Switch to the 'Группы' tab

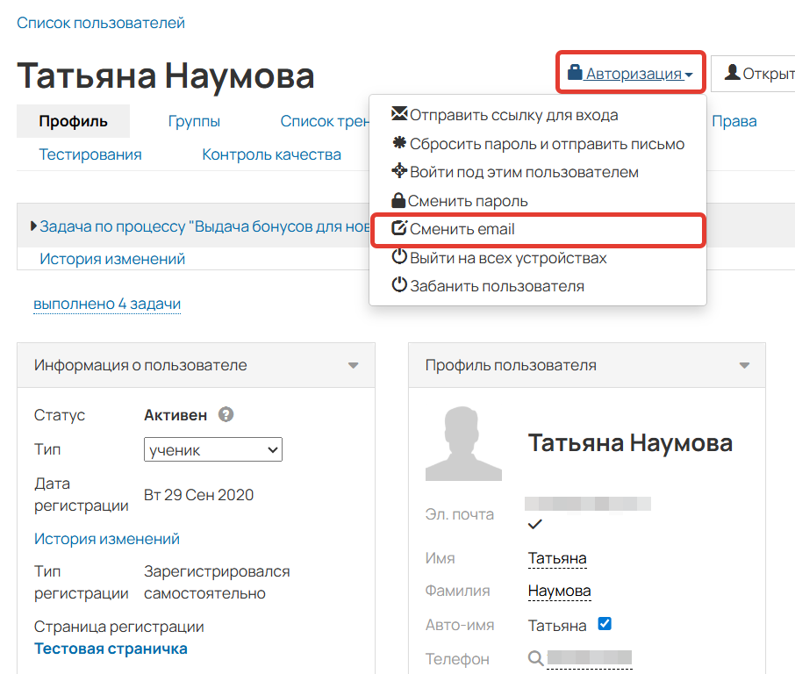click(x=193, y=122)
